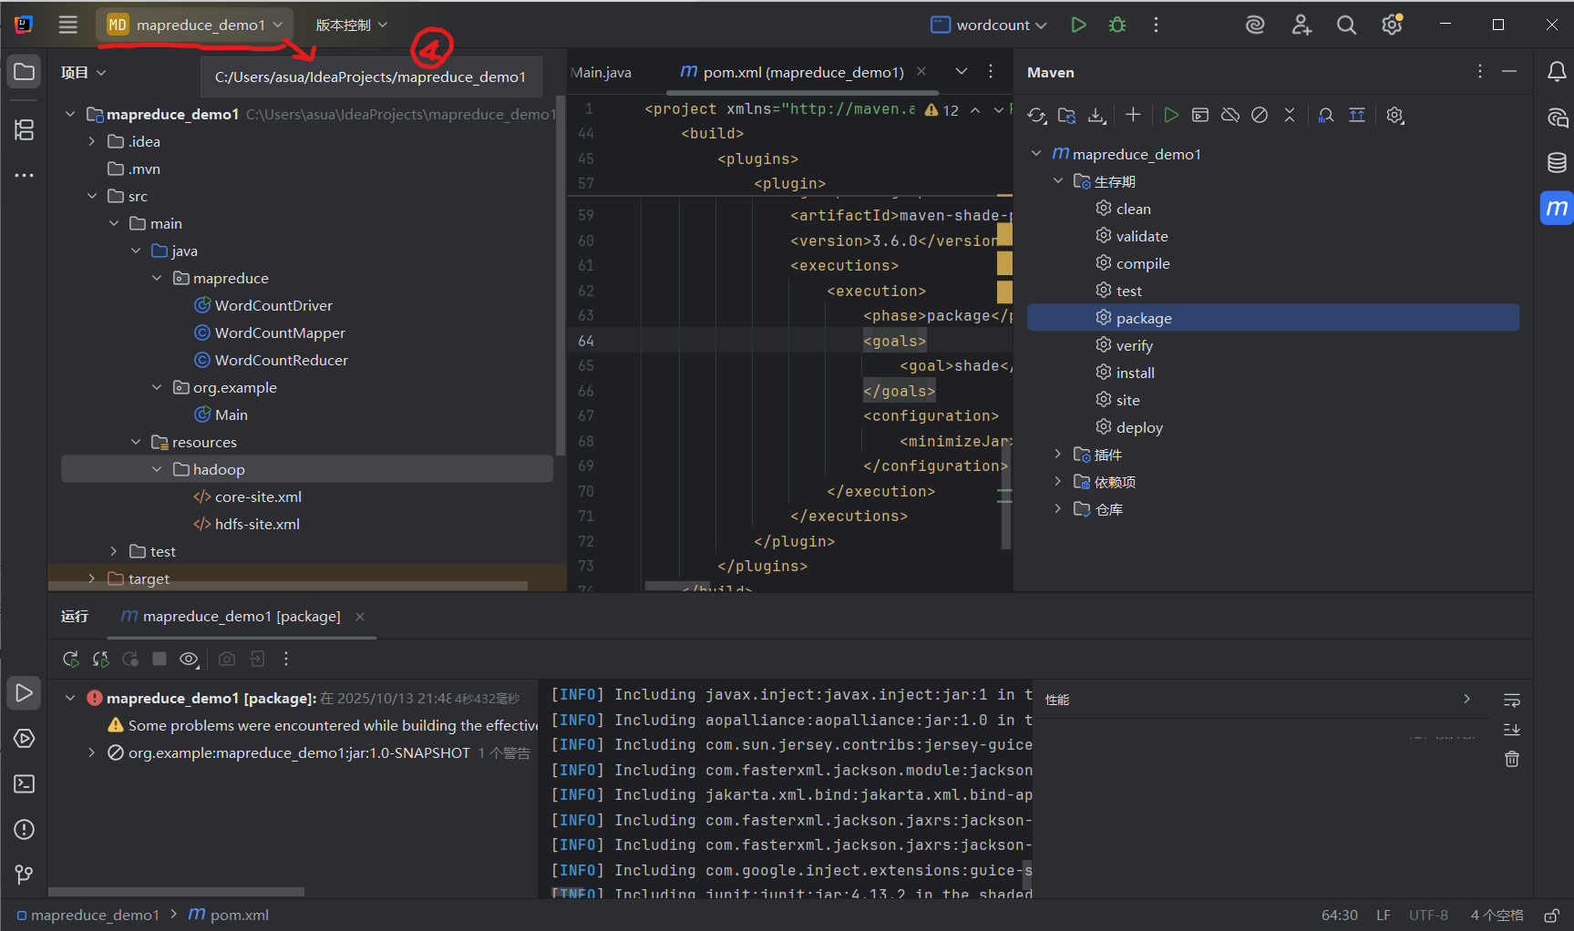Open the Database tool window
The width and height of the screenshot is (1574, 931).
(1557, 163)
